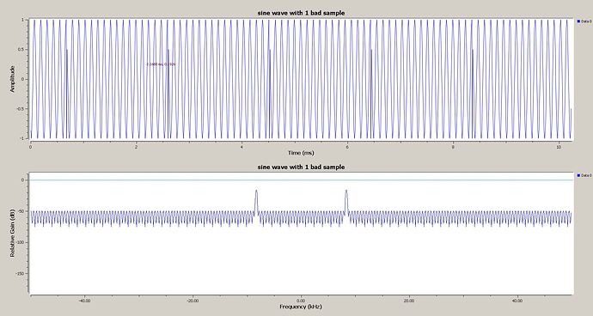The width and height of the screenshot is (593, 316).
Task: Click the 20.00 frequency tick label
Action: click(x=409, y=301)
